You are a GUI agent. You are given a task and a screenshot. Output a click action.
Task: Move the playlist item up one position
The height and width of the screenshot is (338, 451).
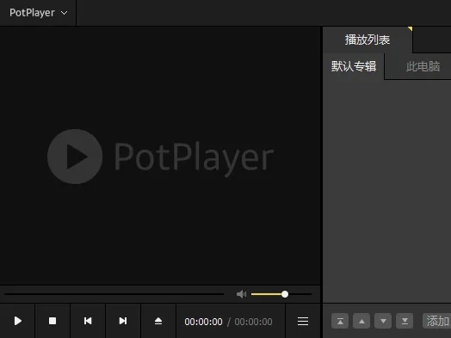pos(361,321)
